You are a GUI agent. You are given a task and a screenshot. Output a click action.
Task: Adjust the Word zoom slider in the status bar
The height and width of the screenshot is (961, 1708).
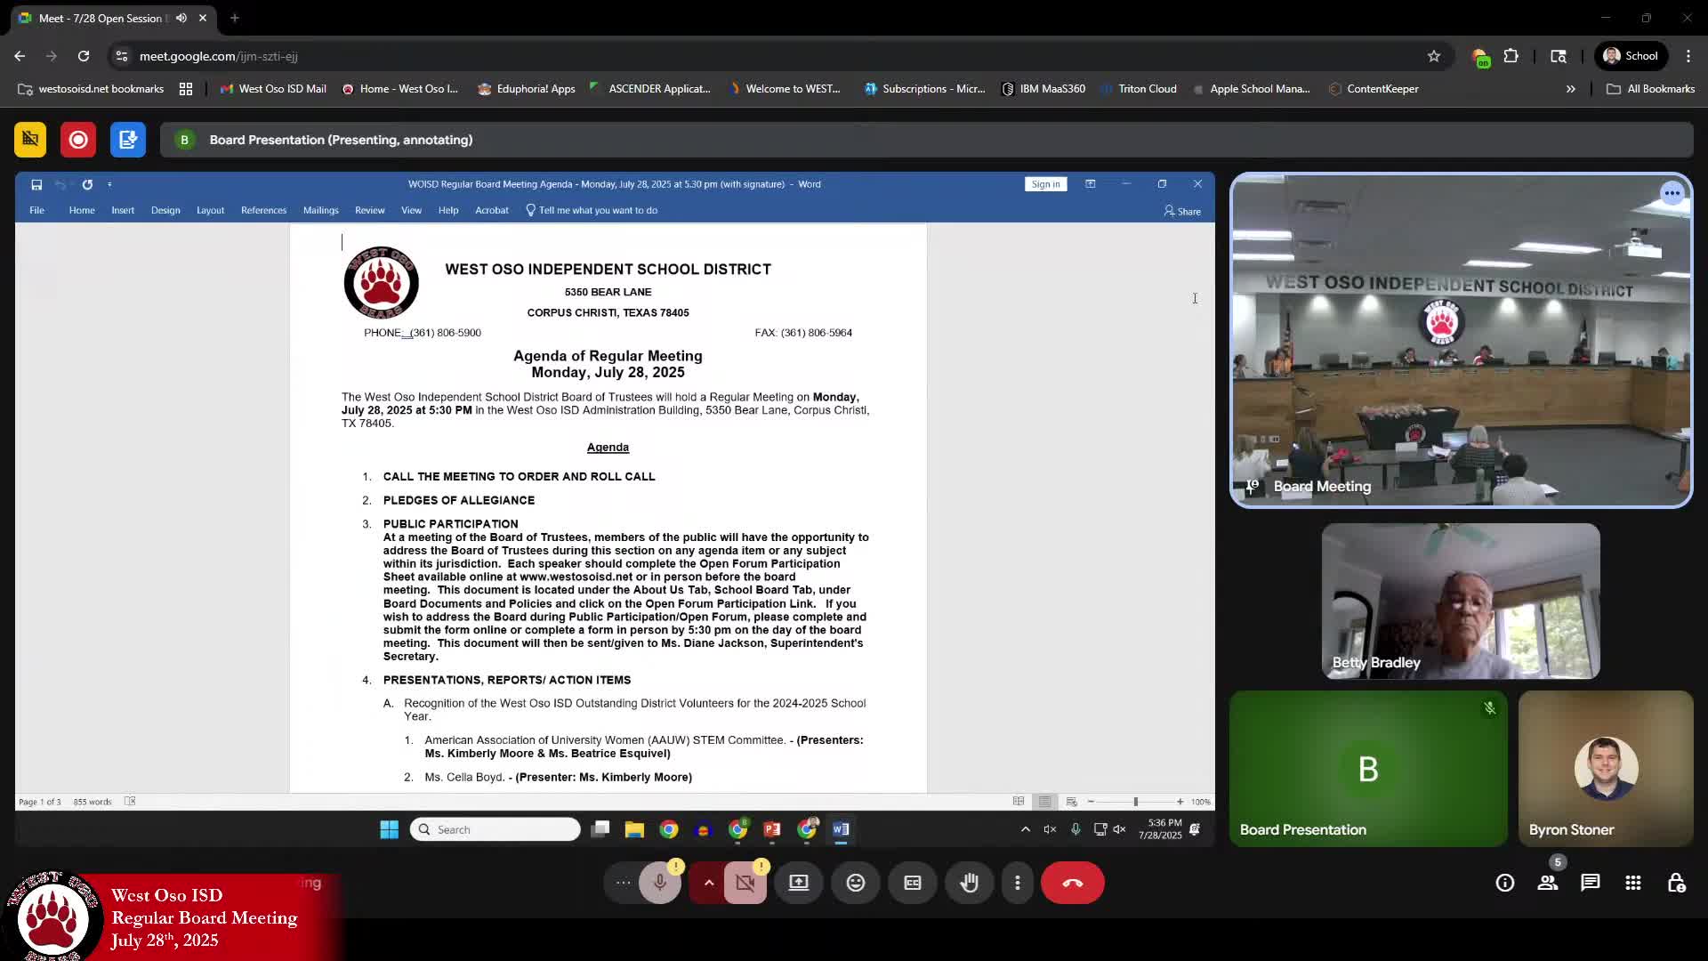pyautogui.click(x=1135, y=802)
